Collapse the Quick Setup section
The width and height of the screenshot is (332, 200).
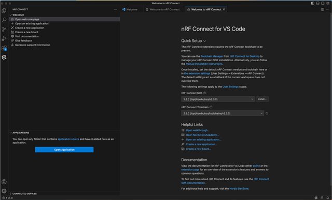(x=193, y=41)
